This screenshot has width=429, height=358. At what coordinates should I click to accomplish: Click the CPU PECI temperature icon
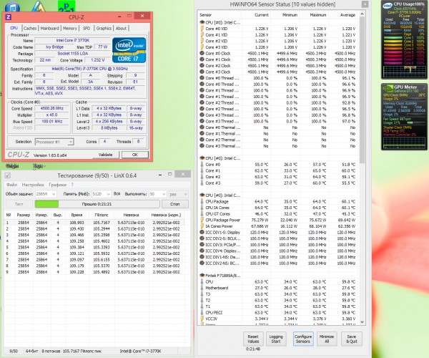(202, 312)
